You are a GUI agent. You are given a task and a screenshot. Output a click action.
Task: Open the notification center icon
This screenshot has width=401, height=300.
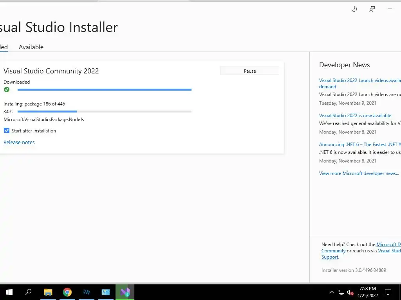[x=388, y=292]
